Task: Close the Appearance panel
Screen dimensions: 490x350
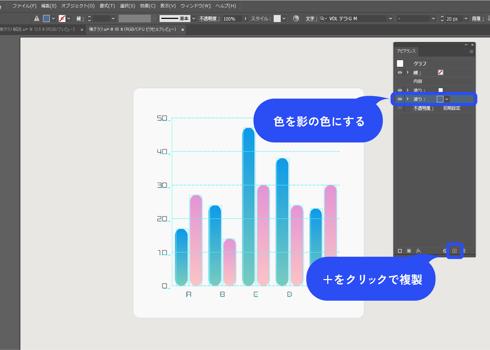Action: pos(472,45)
